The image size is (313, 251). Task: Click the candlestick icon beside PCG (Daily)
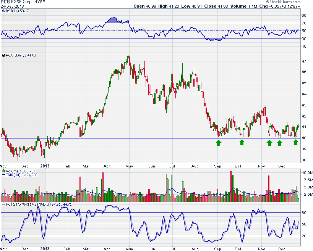(3, 55)
